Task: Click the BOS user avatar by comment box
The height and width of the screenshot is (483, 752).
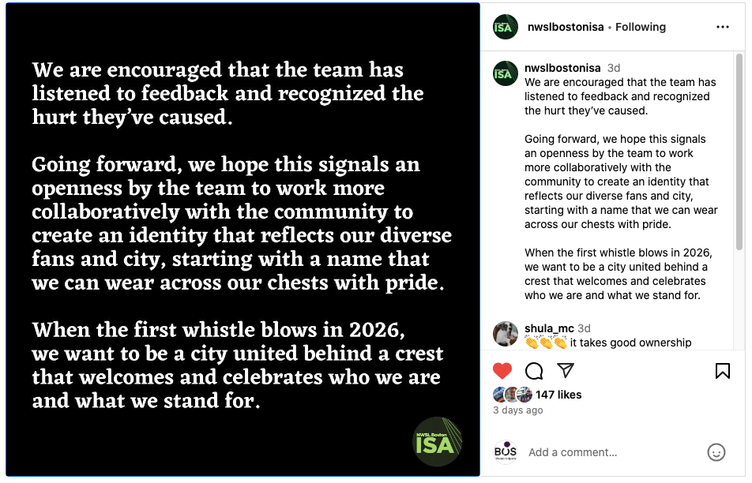Action: [506, 452]
